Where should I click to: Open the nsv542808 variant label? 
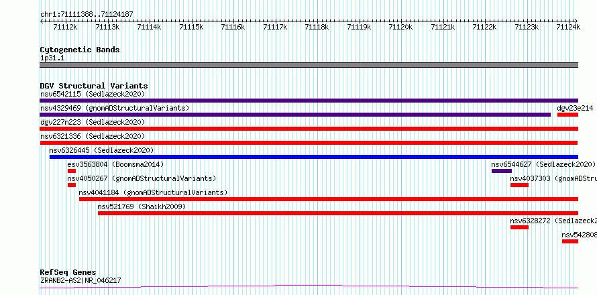[579, 235]
